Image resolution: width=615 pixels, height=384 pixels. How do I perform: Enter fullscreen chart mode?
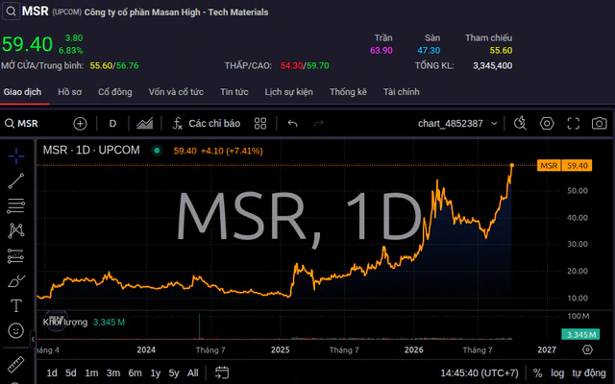574,124
